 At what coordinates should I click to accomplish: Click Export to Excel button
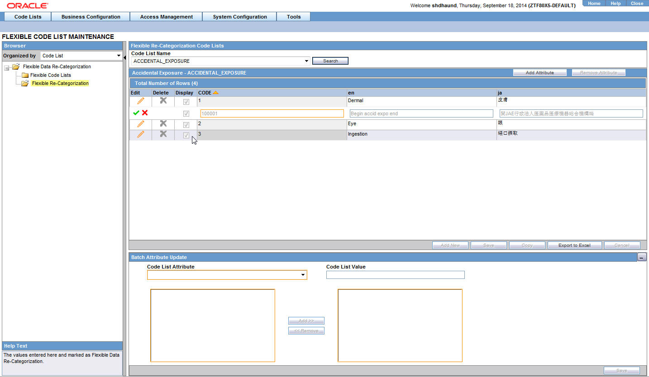[x=574, y=245]
